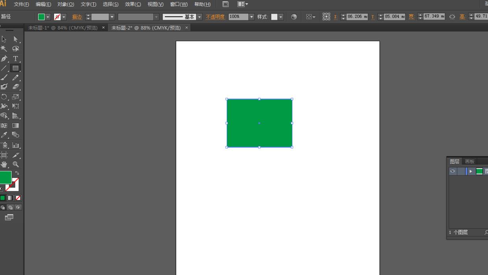Set paint mode to None
This screenshot has width=488, height=275.
18,198
